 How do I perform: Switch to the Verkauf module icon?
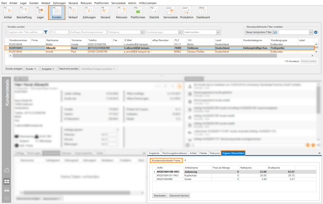point(73,13)
